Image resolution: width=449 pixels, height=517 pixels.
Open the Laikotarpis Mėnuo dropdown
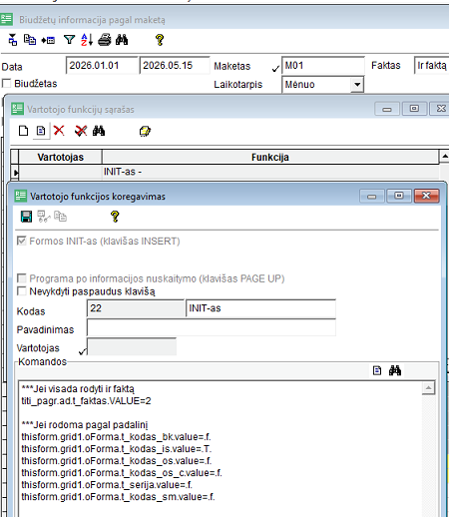(x=357, y=85)
